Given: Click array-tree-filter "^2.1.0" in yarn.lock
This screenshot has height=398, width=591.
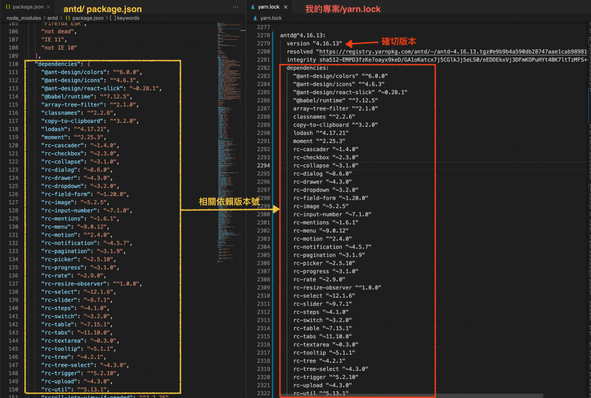Looking at the screenshot, I should [x=335, y=109].
